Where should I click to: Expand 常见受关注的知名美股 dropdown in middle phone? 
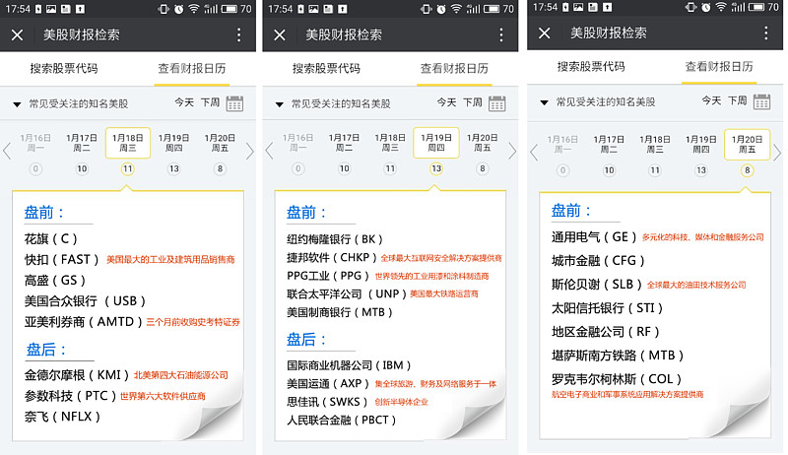coord(333,104)
